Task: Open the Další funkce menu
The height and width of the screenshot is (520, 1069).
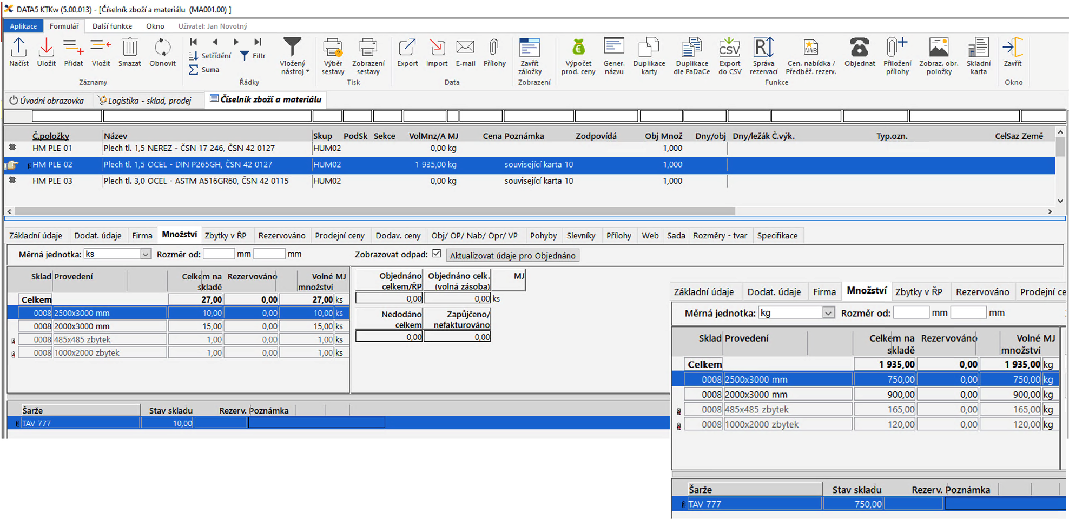Action: 112,26
